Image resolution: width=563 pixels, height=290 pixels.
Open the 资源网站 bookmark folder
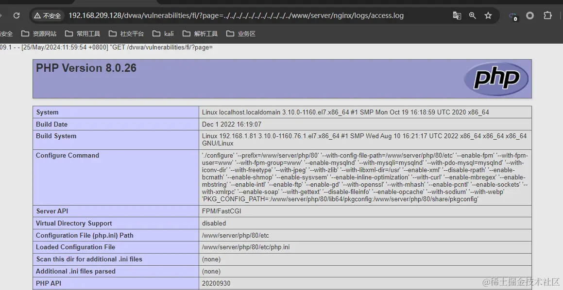pyautogui.click(x=39, y=33)
